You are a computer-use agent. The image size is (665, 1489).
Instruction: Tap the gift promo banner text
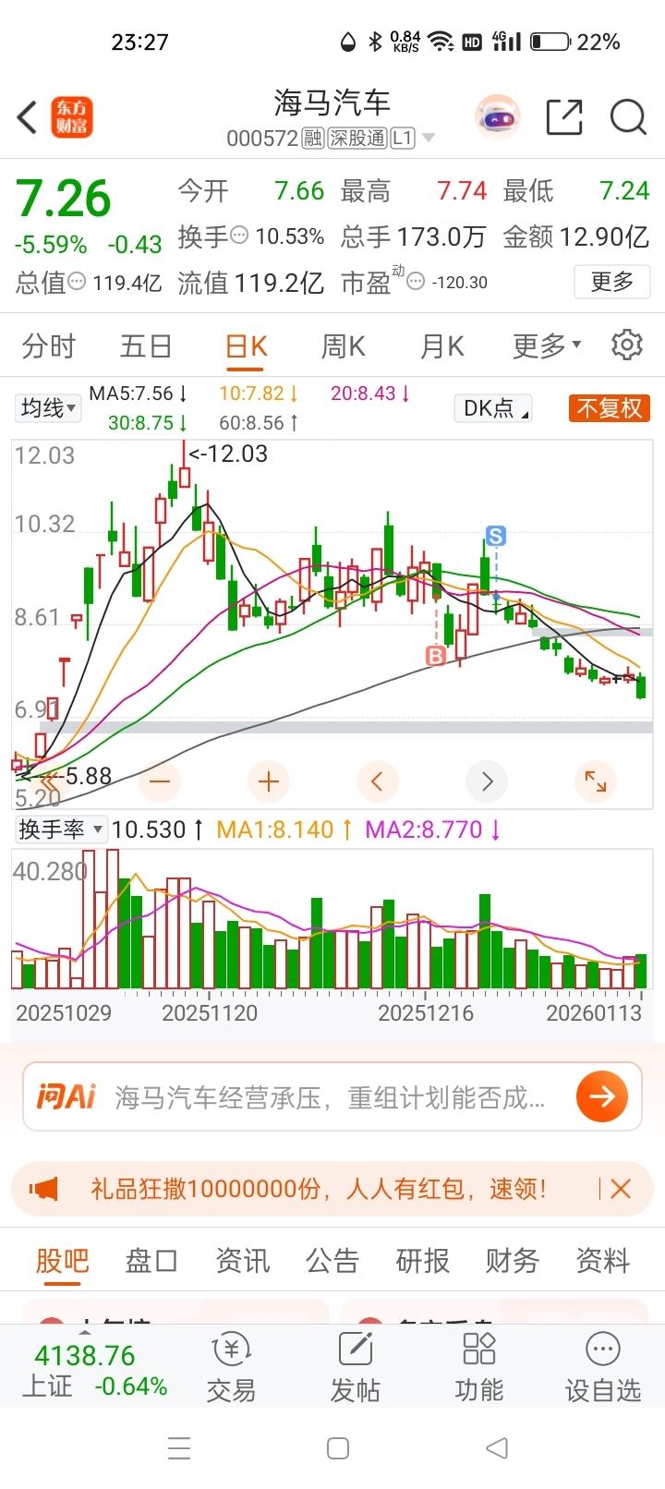pos(319,1189)
